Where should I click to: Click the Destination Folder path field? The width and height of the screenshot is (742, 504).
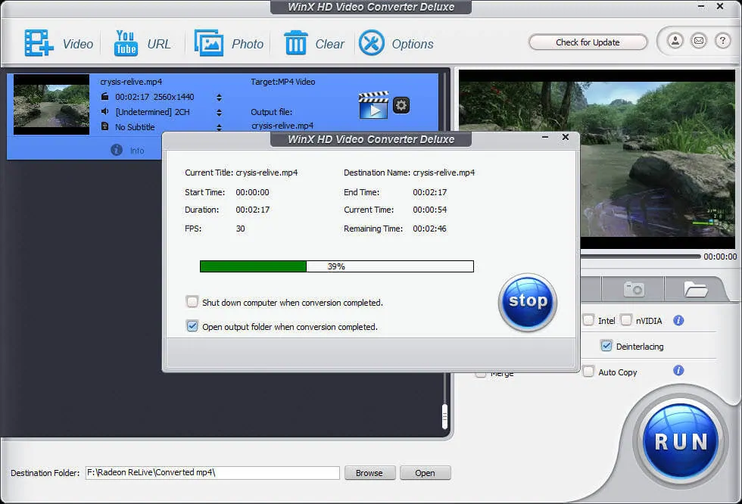click(213, 472)
